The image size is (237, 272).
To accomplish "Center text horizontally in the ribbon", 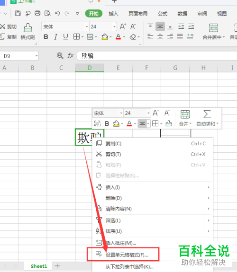I will (x=160, y=36).
